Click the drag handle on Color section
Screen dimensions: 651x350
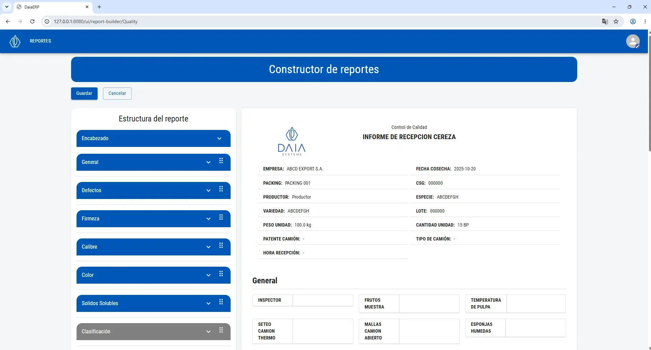pos(221,274)
